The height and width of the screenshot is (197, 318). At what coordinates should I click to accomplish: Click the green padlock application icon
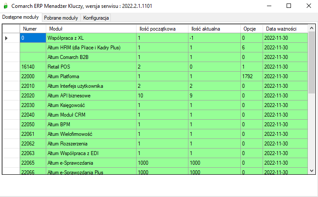6,6
